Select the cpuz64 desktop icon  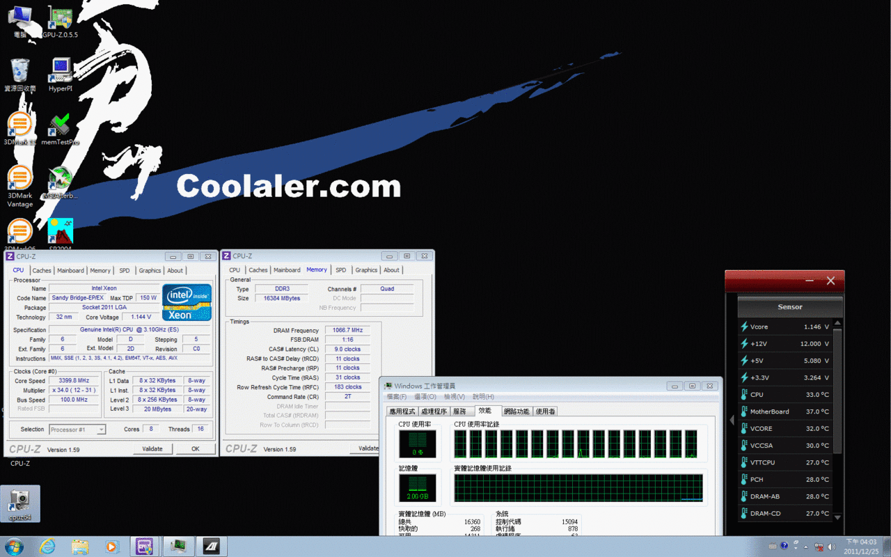click(x=20, y=504)
